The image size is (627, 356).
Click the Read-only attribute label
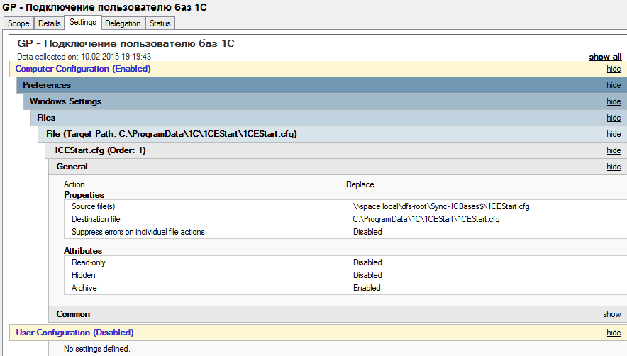(89, 262)
